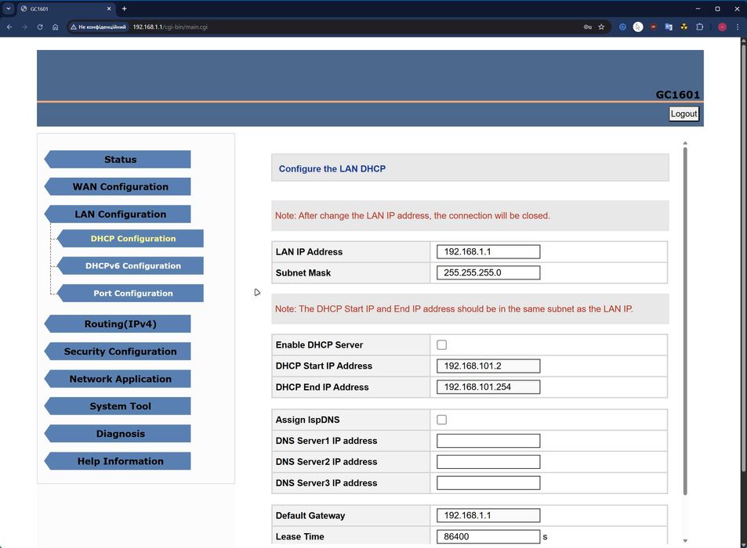The width and height of the screenshot is (747, 548).
Task: Click the DHCP End IP Address field
Action: pos(488,387)
